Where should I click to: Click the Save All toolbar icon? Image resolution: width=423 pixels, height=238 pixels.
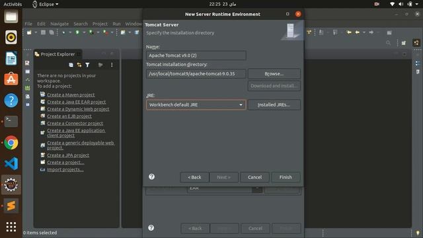[52, 32]
